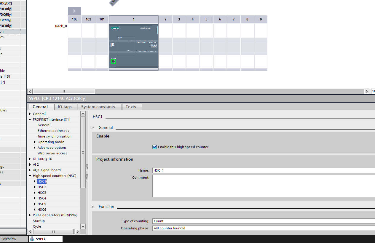Collapse the Function section header arrow
375x243 pixels.
pyautogui.click(x=93, y=207)
